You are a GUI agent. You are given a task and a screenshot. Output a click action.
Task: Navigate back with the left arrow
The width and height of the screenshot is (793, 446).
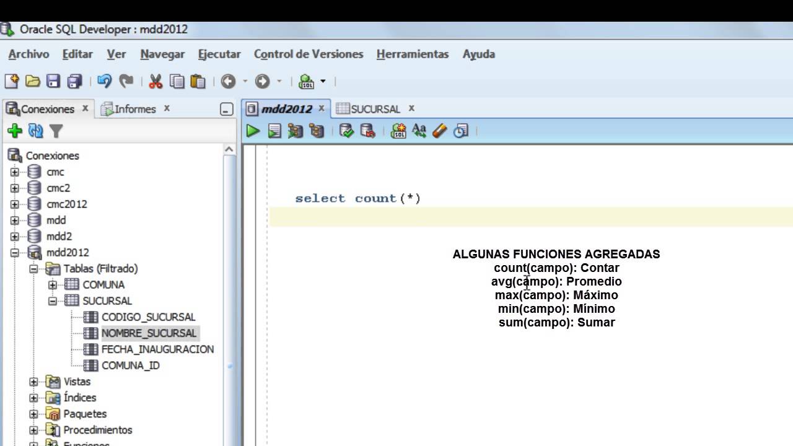point(228,81)
